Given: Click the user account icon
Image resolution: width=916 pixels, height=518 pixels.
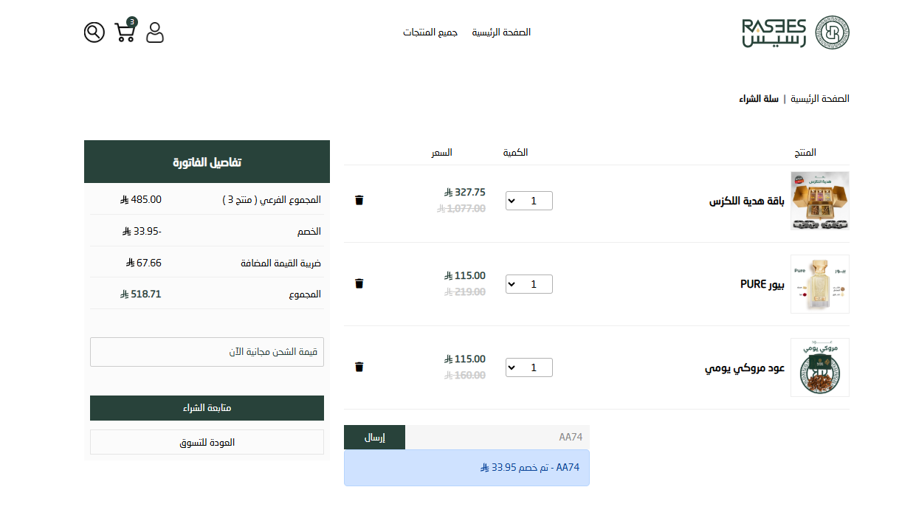Looking at the screenshot, I should (155, 33).
